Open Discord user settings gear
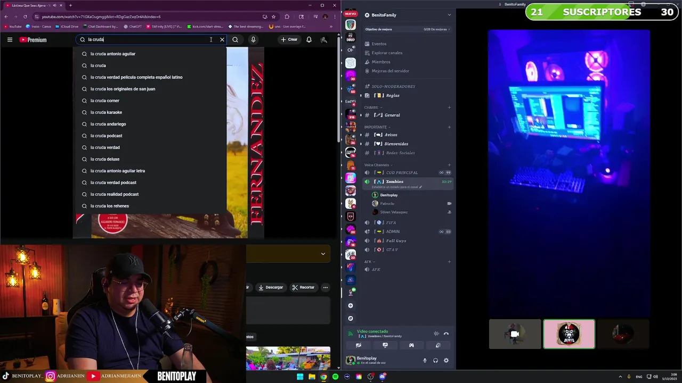Screen dimensions: 682x383 click(446, 360)
